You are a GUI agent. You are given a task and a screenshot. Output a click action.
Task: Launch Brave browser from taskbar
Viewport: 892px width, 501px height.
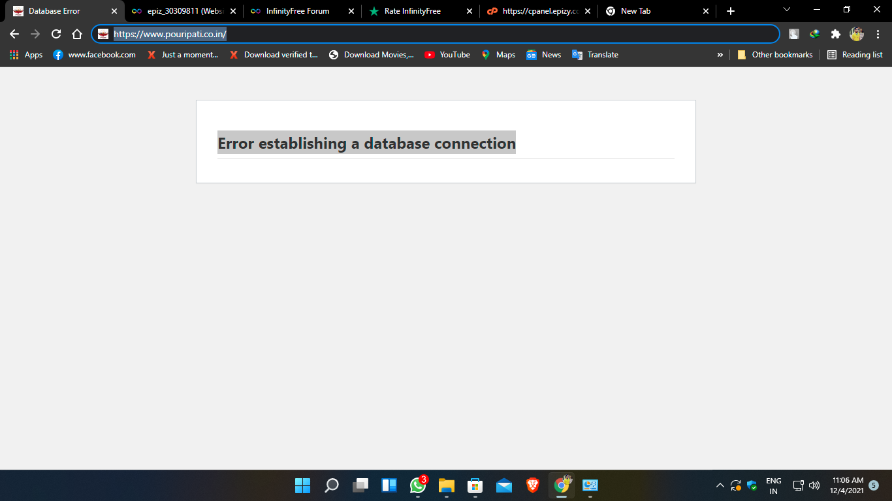point(533,485)
